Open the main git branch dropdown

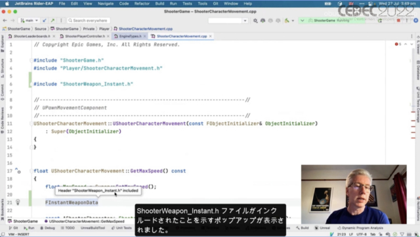click(29, 20)
